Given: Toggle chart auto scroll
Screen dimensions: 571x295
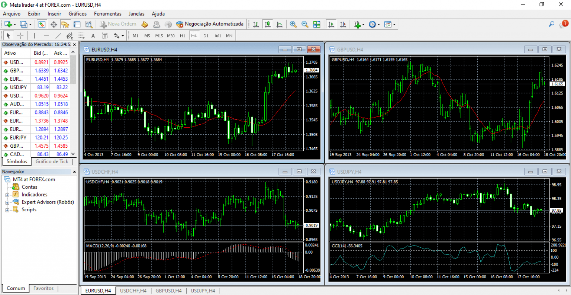Looking at the screenshot, I should point(331,24).
